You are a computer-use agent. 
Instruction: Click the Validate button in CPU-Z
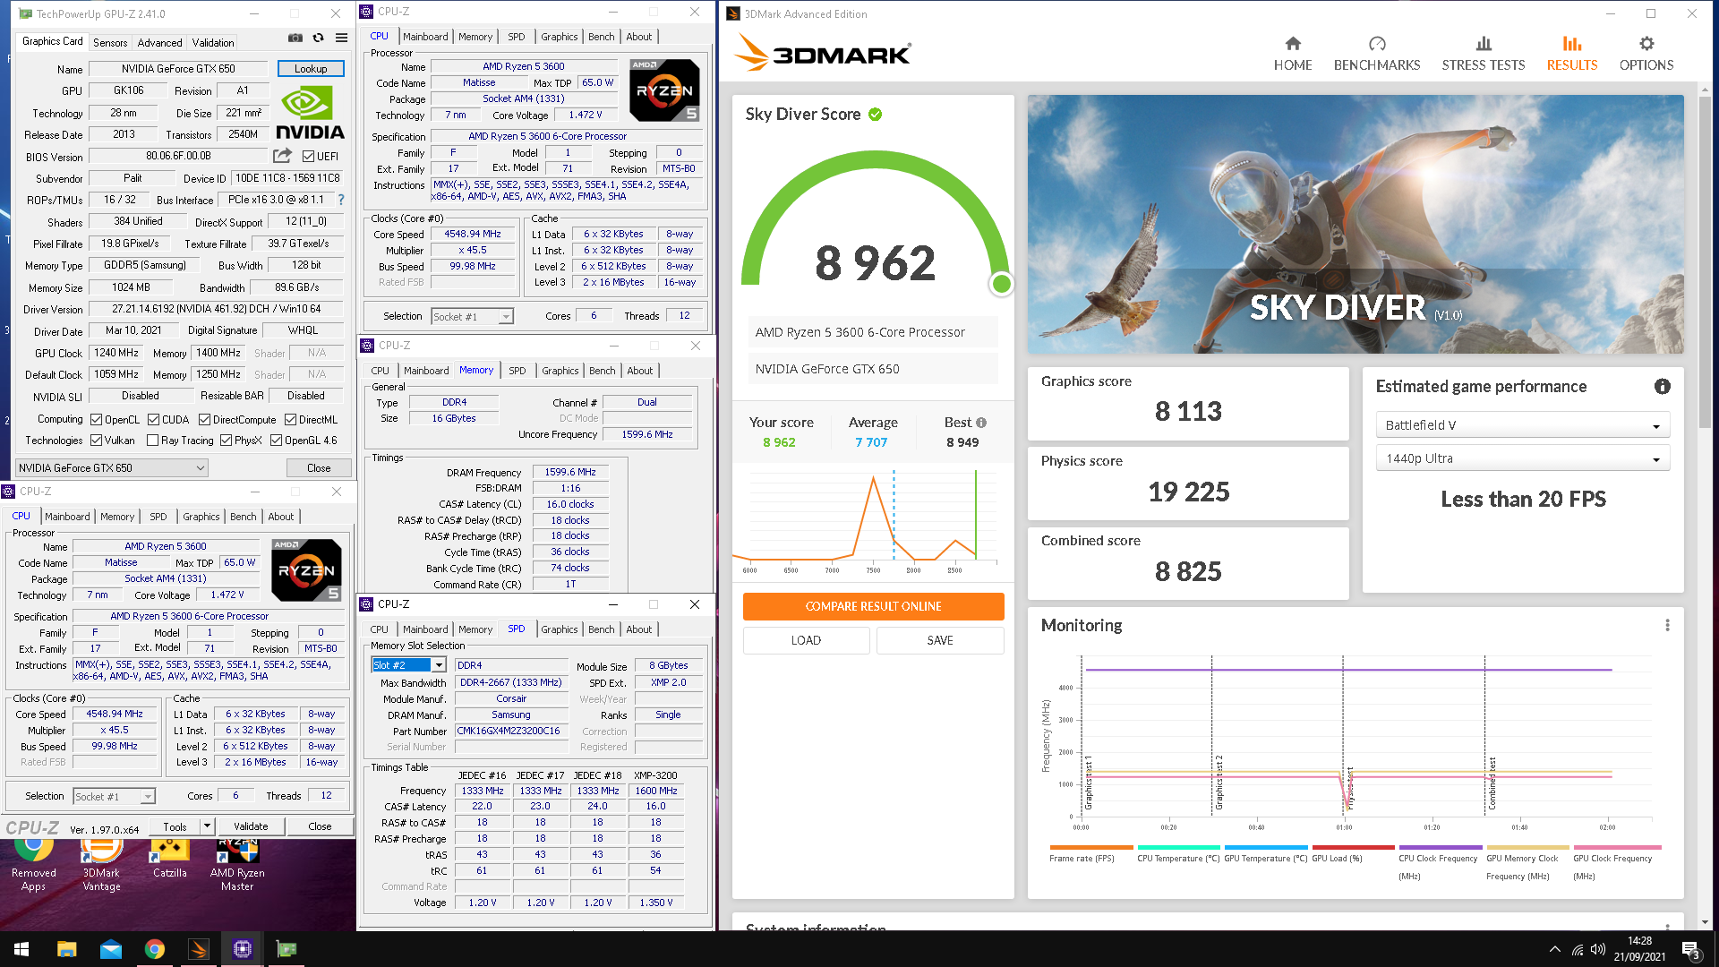[x=251, y=826]
